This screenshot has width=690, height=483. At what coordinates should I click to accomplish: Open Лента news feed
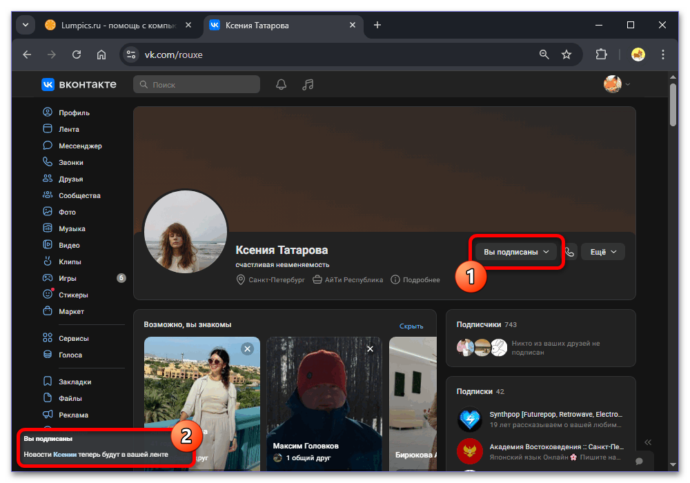[x=61, y=129]
